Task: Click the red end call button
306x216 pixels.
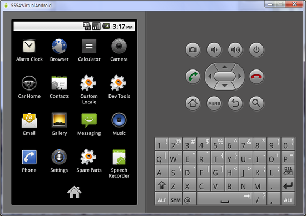Action: point(256,77)
